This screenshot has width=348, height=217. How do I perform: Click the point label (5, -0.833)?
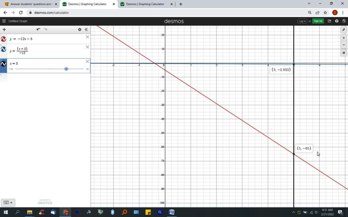281,70
